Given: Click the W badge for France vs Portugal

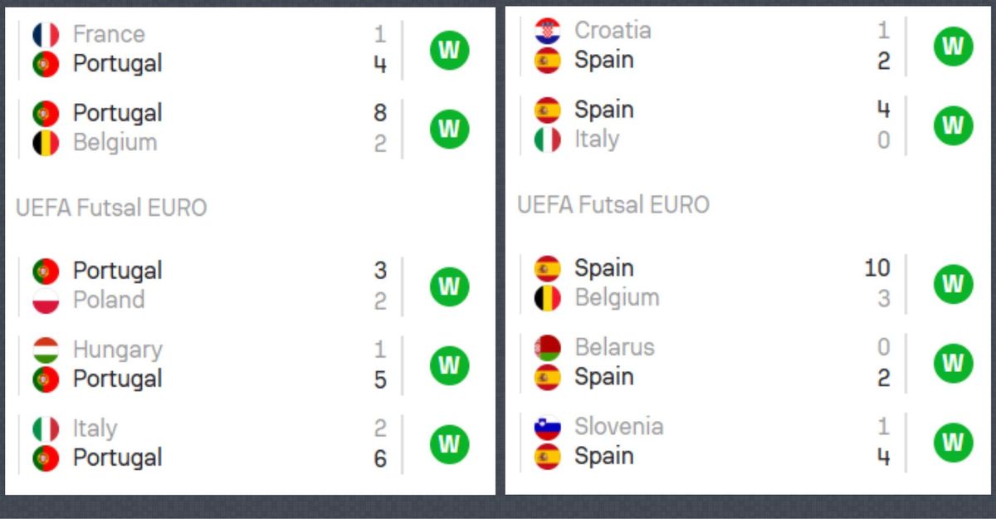Looking at the screenshot, I should coord(449,50).
